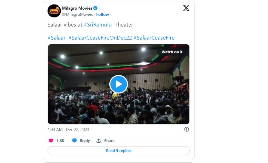Open the #Salaar hashtag
Viewport: 268px width, 163px height.
click(57, 37)
